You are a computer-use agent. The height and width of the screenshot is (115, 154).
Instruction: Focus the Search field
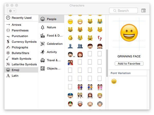[x=123, y=11]
